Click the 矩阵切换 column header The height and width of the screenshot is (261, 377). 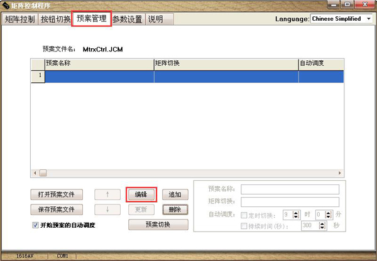click(226, 64)
